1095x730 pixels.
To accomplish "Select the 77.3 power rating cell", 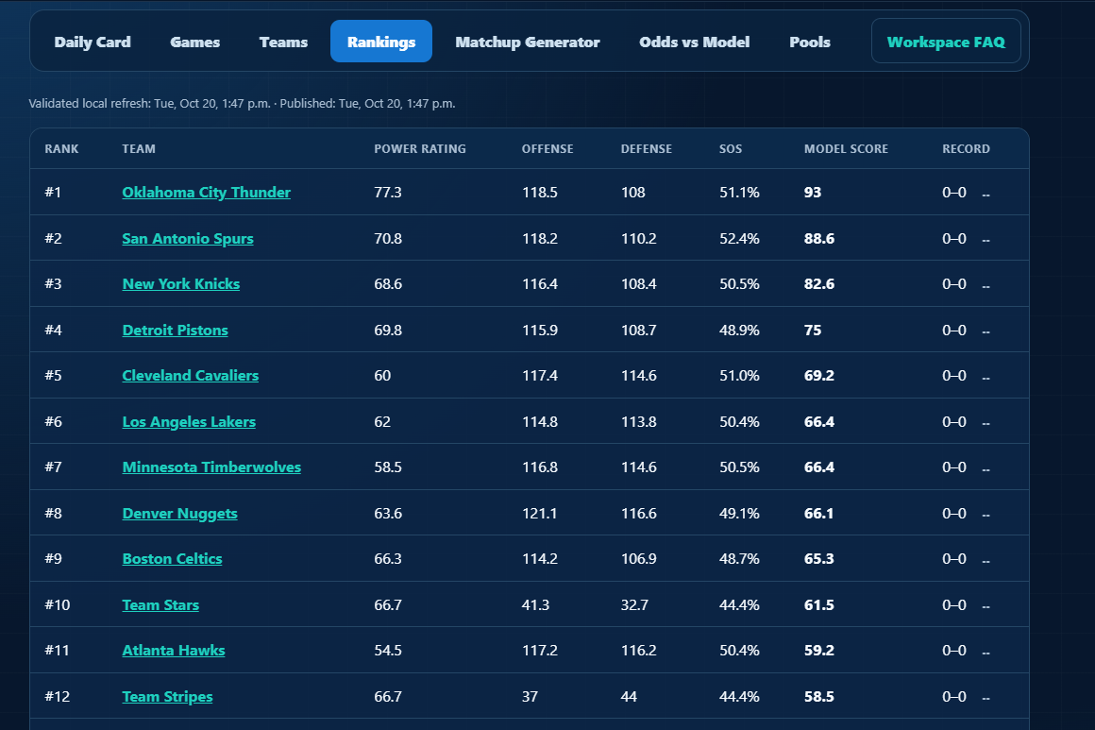I will click(388, 192).
